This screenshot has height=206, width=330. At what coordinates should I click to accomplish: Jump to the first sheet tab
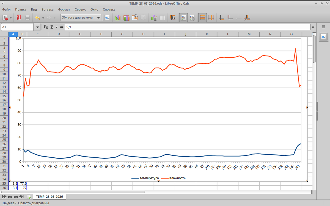point(4,197)
